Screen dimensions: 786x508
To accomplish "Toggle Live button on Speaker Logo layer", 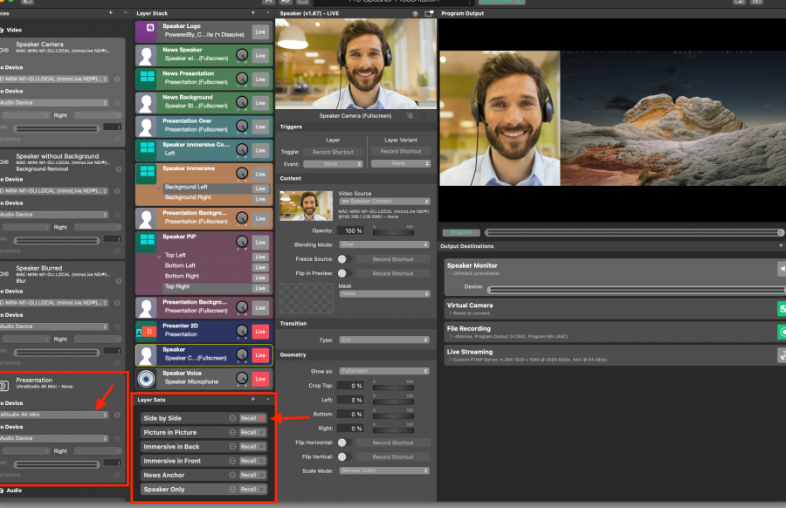I will tap(260, 31).
